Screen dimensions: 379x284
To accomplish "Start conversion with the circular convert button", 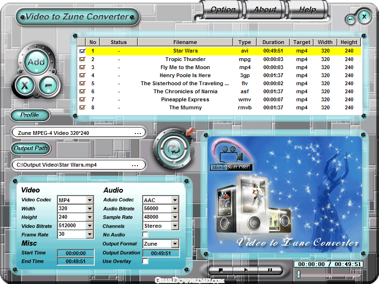I will (173, 149).
